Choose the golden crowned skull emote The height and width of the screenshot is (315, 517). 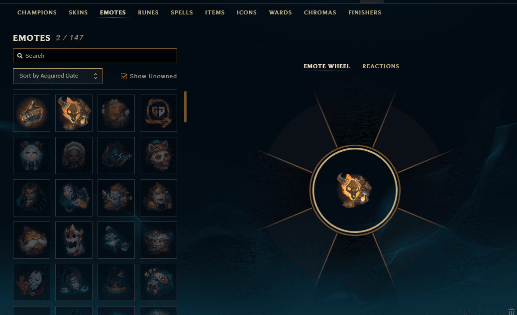point(74,240)
